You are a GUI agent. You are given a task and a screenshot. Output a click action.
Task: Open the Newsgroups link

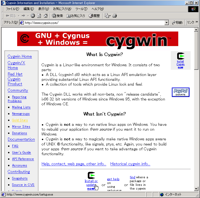click(x=21, y=114)
